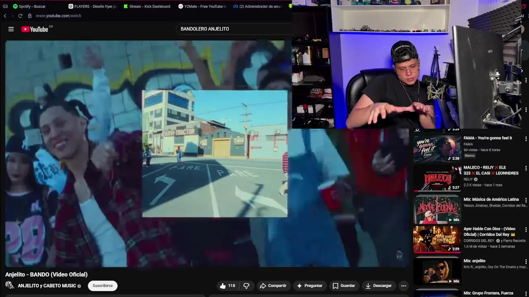Open MALECO video thumbnail
The width and height of the screenshot is (529, 297).
tap(437, 179)
